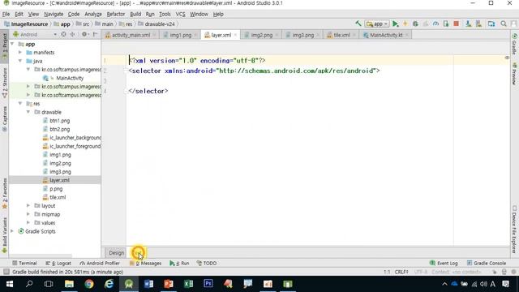Switch to the MainActivity.kt tab
The width and height of the screenshot is (519, 292).
[386, 35]
